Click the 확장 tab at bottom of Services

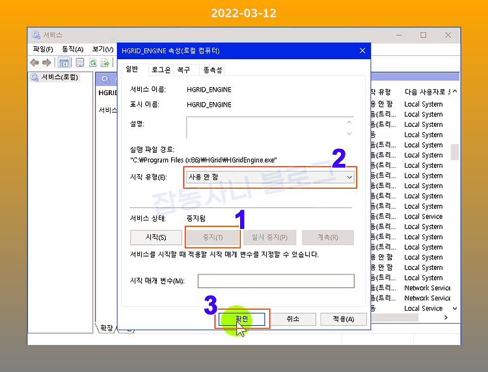pyautogui.click(x=107, y=328)
